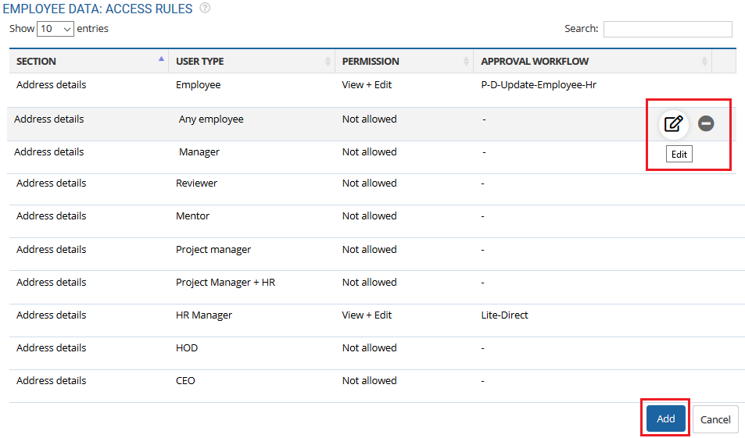This screenshot has height=438, width=745.
Task: Open the Show entries dropdown
Action: pyautogui.click(x=56, y=29)
